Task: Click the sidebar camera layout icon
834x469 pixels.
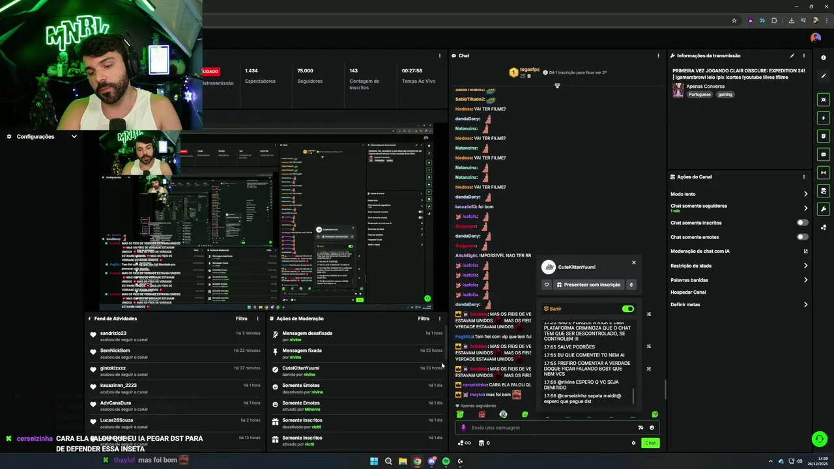Action: click(x=824, y=191)
